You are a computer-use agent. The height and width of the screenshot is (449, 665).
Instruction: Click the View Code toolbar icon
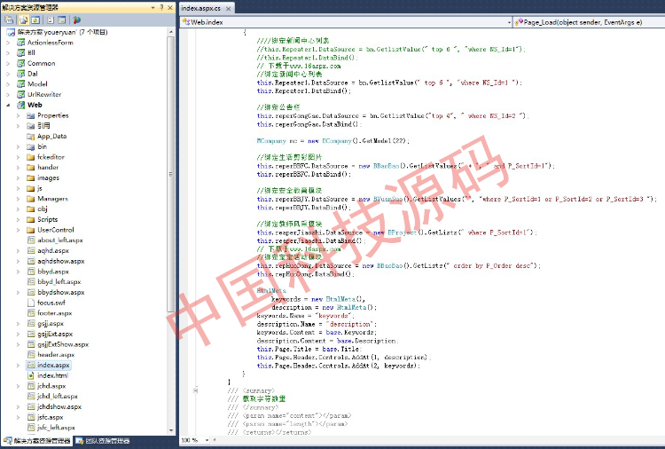coord(51,20)
